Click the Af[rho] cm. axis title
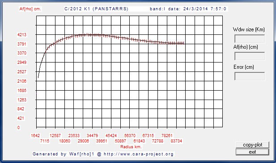 [x=30, y=9]
